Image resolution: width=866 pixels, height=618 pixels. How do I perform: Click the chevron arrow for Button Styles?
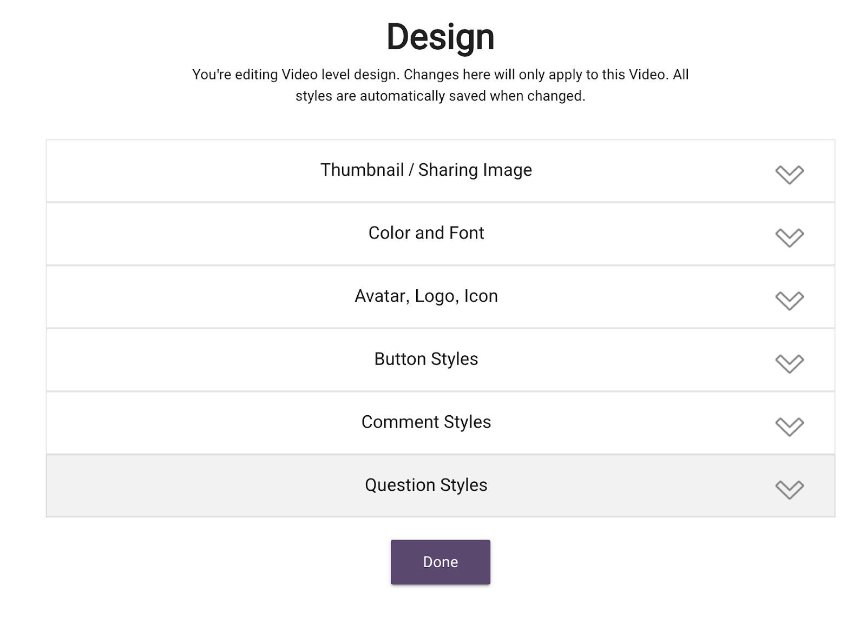789,363
